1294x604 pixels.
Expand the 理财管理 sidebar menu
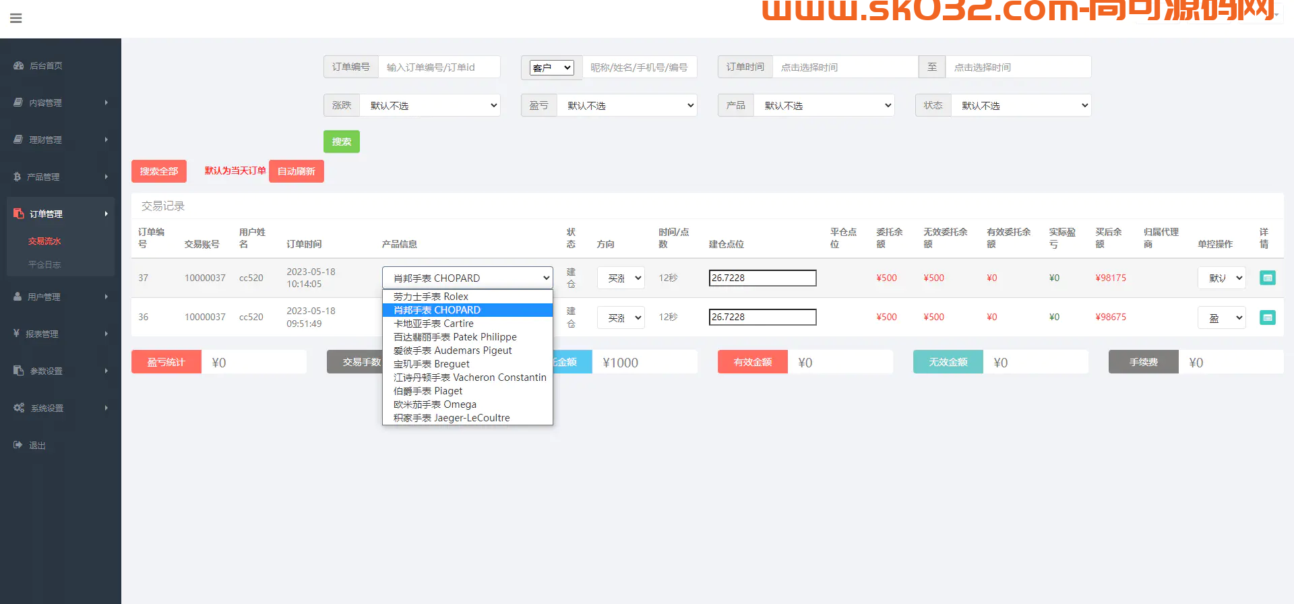(x=61, y=140)
